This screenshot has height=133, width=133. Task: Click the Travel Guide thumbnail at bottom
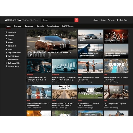(90, 113)
